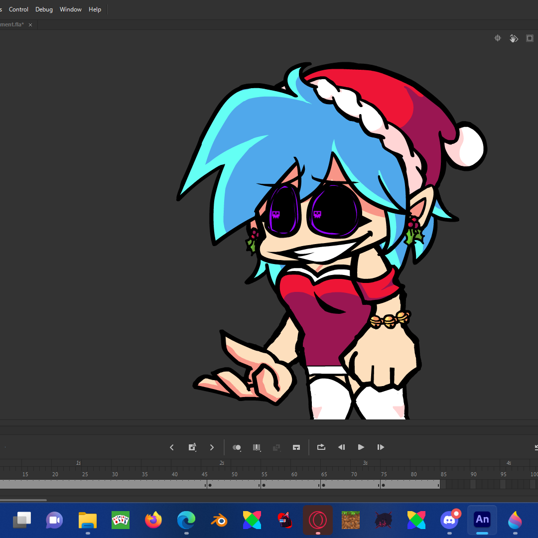Image resolution: width=538 pixels, height=538 pixels.
Task: Open the Window menu
Action: point(70,9)
